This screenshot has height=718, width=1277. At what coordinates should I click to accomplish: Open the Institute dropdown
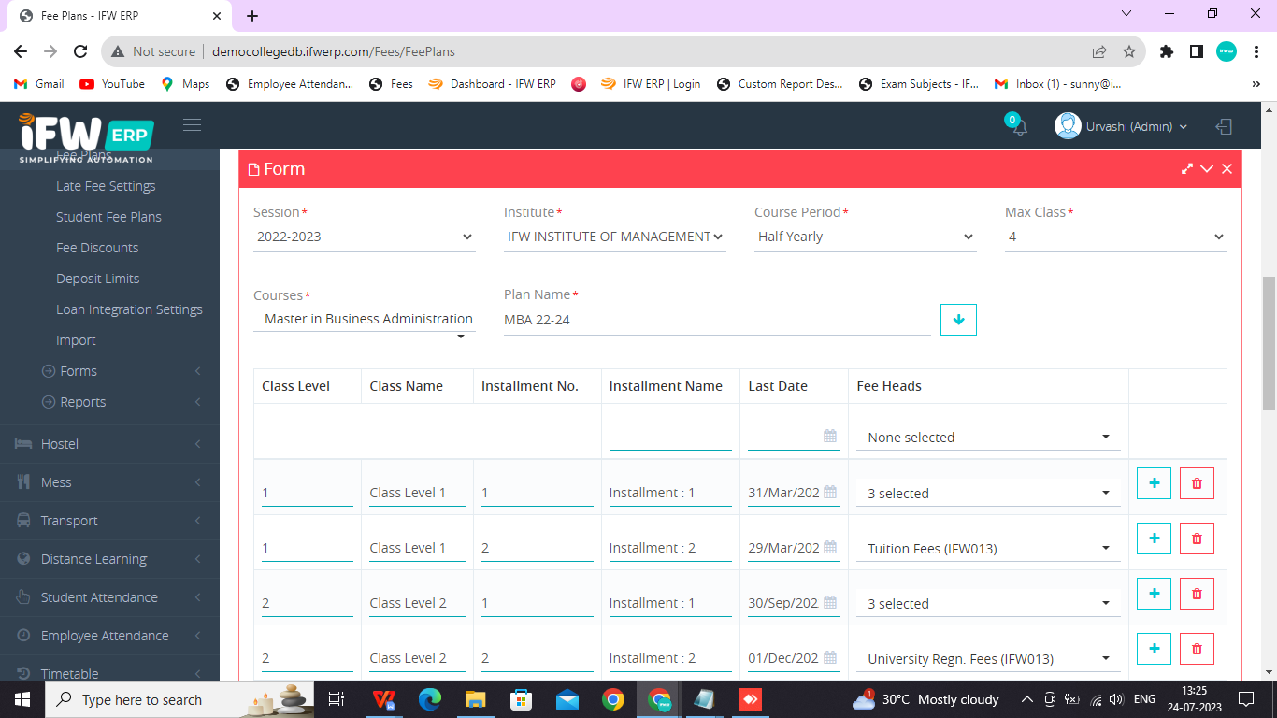tap(615, 237)
